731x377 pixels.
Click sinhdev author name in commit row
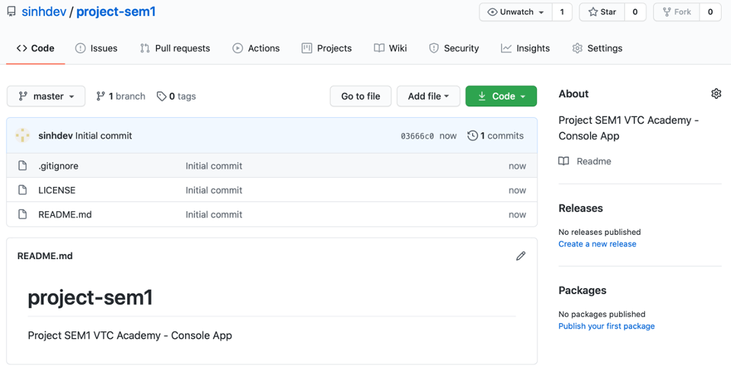56,136
